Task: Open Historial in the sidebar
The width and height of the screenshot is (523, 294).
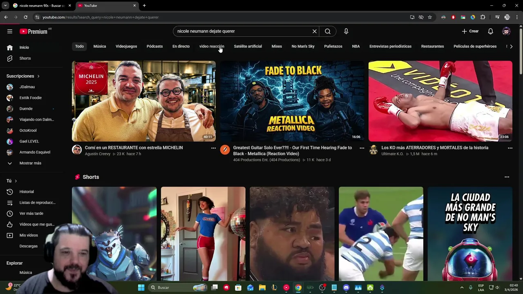Action: (27, 192)
